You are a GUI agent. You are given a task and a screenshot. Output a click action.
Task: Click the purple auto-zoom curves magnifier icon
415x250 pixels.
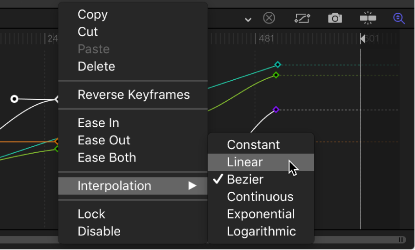point(399,18)
